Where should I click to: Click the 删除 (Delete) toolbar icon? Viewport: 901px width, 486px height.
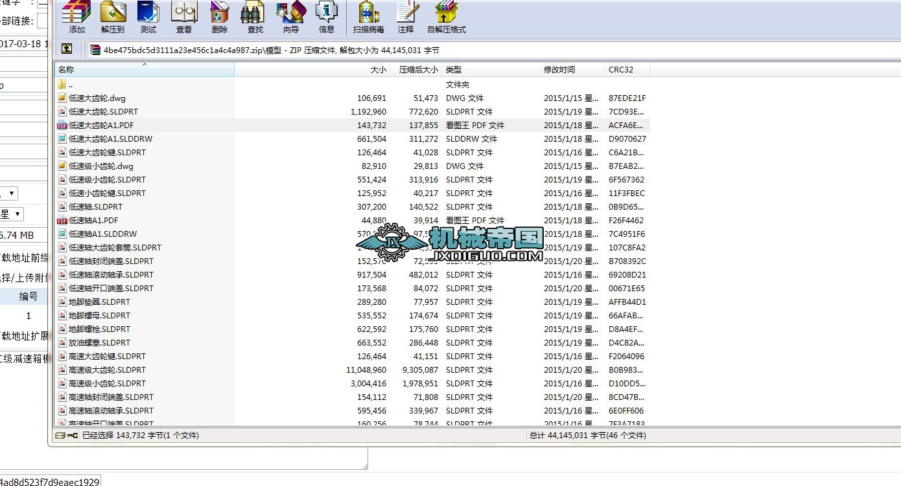pos(220,17)
